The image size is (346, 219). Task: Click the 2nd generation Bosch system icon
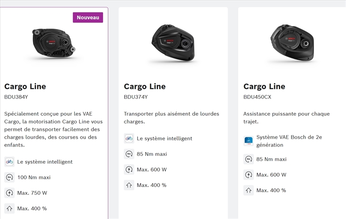(x=248, y=141)
